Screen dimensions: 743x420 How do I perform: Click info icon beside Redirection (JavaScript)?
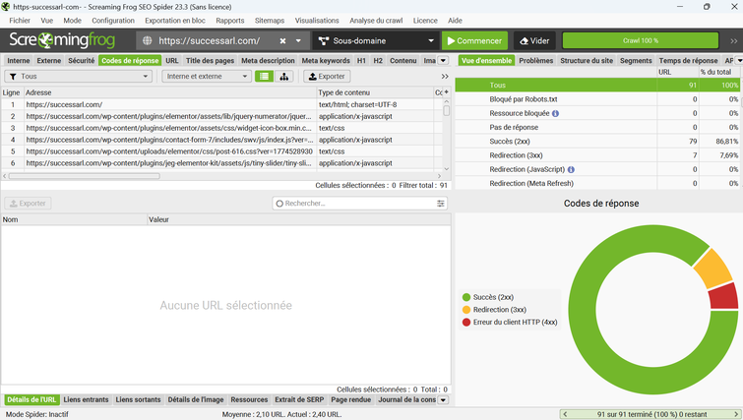571,169
